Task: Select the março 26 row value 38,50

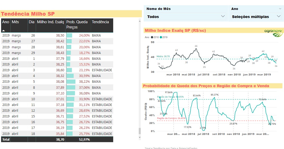Action: [60, 35]
